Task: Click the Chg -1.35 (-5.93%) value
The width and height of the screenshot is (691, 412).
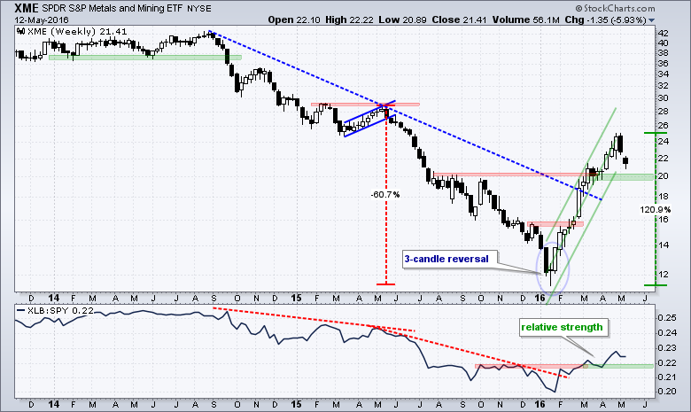Action: click(605, 19)
